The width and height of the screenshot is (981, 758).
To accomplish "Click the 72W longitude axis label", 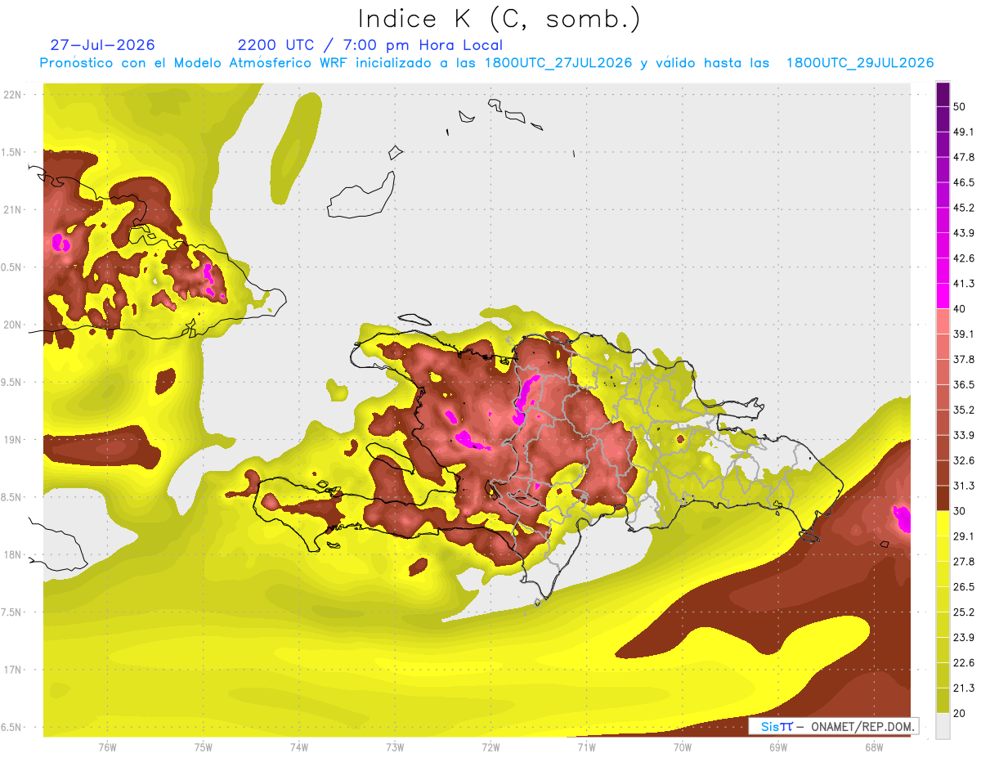I will tap(490, 747).
